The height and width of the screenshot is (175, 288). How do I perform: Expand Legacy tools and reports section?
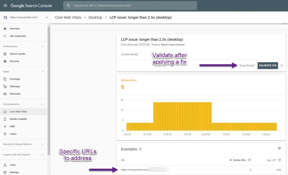tap(43, 154)
